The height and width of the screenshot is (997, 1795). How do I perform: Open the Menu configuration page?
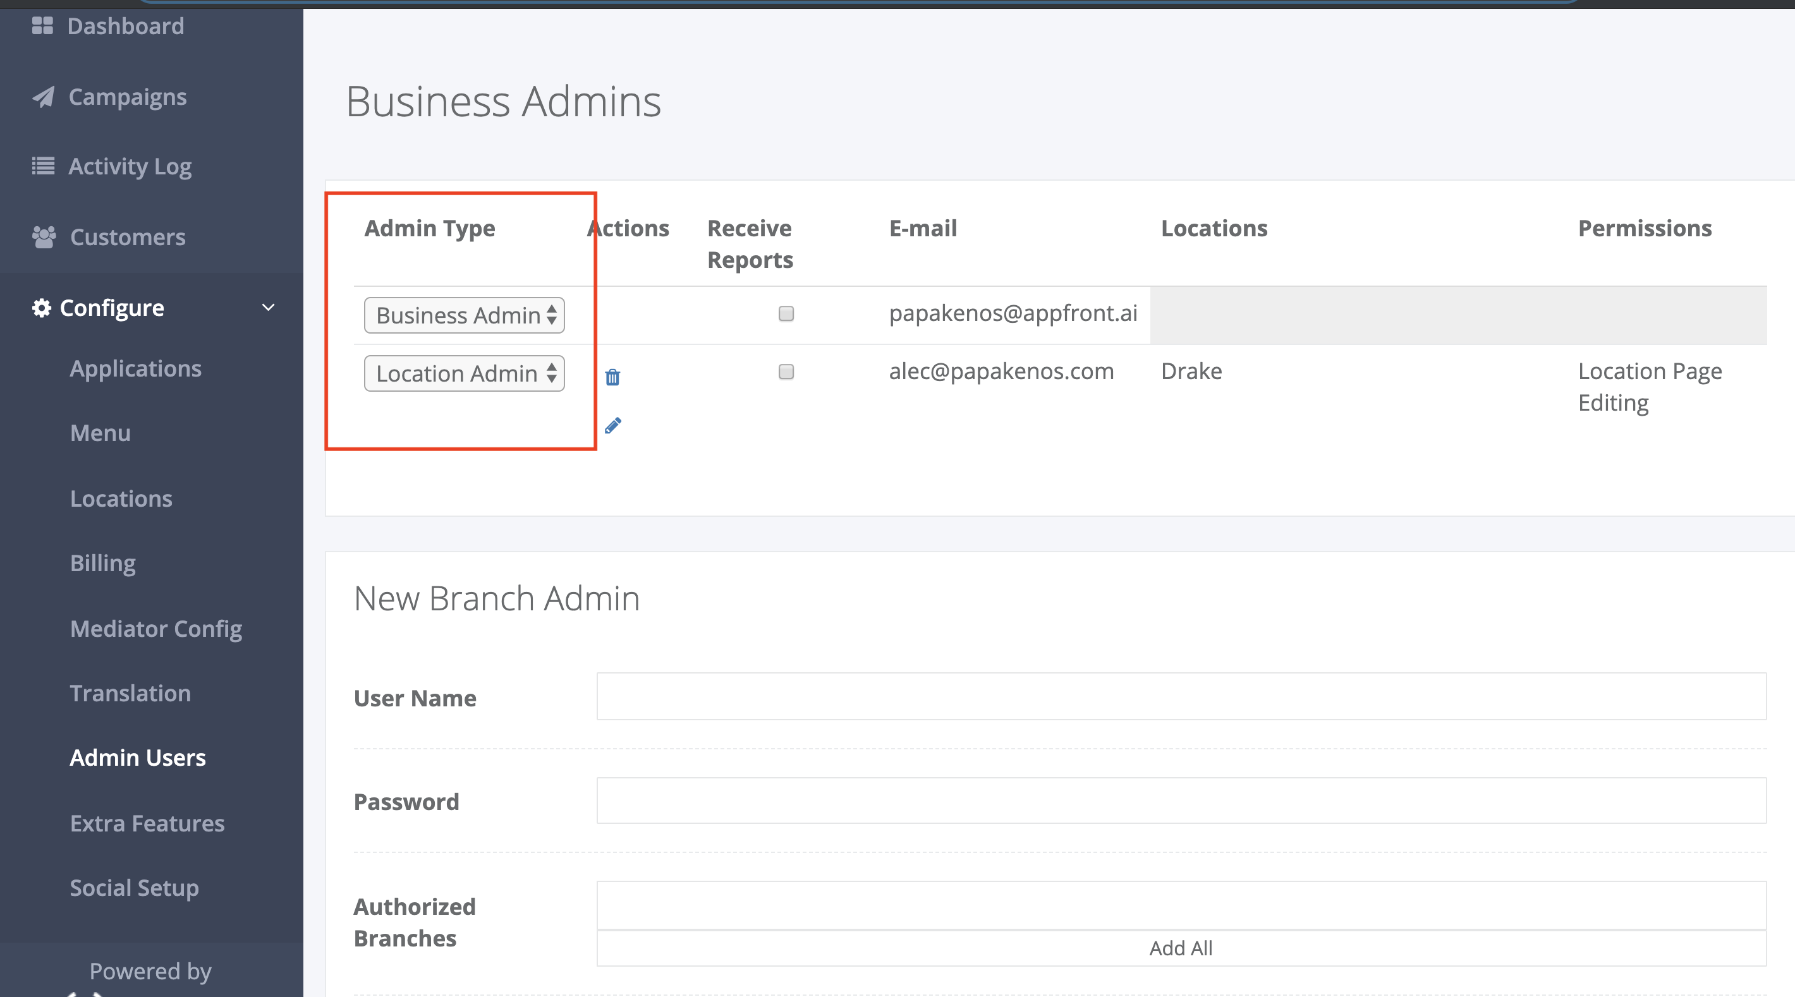tap(100, 433)
